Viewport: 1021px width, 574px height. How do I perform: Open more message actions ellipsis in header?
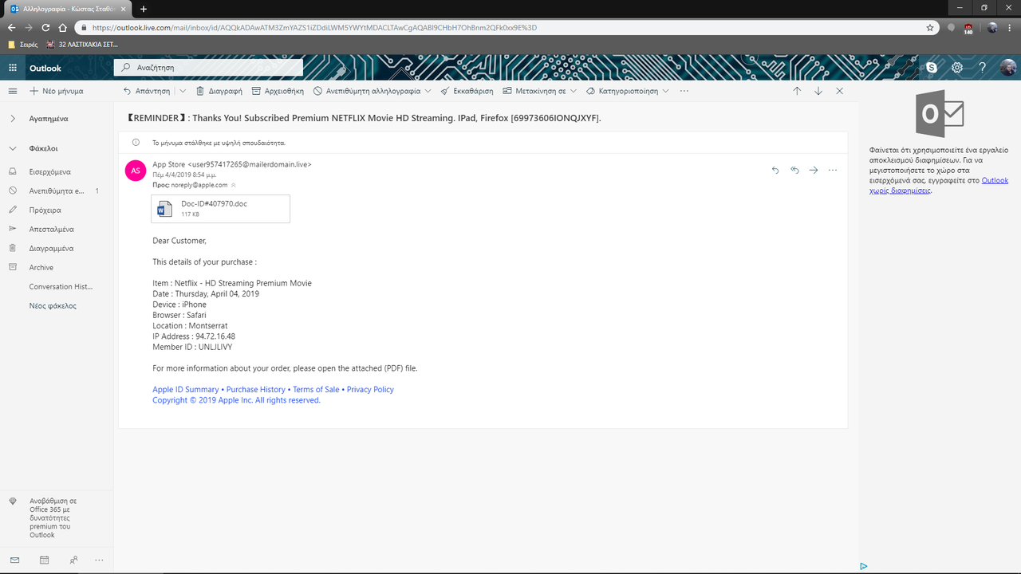(833, 170)
